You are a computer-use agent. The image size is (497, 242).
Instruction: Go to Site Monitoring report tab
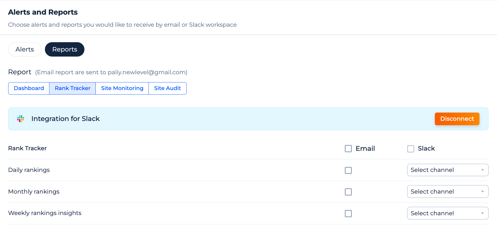coord(122,88)
